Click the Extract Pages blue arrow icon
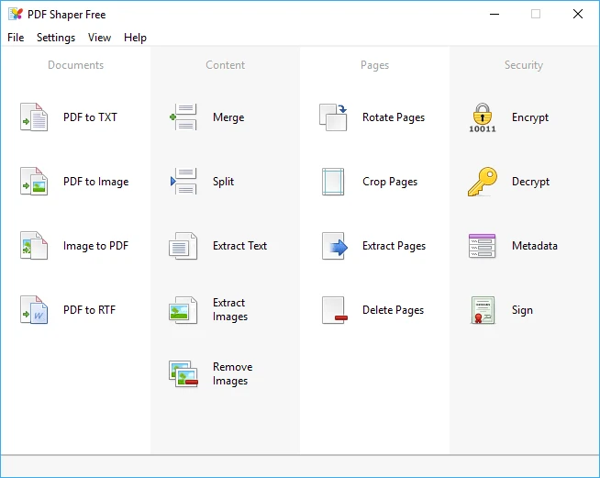 pos(335,246)
